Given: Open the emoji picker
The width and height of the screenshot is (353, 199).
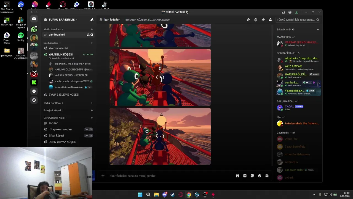Looking at the screenshot, I should tap(260, 176).
